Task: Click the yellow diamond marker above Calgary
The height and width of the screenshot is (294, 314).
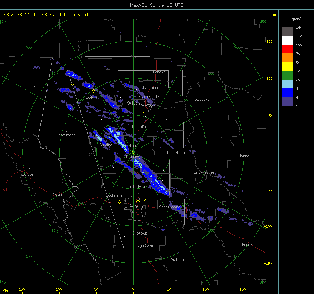Action: (x=138, y=201)
